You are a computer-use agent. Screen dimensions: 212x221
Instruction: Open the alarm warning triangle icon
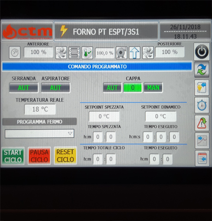(x=202, y=123)
